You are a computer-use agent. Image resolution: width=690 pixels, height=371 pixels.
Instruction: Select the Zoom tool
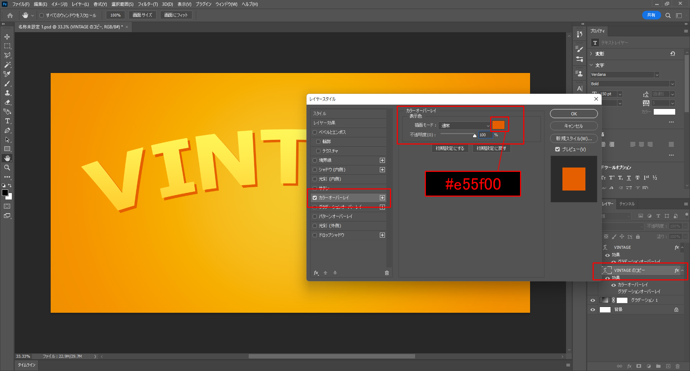7,168
